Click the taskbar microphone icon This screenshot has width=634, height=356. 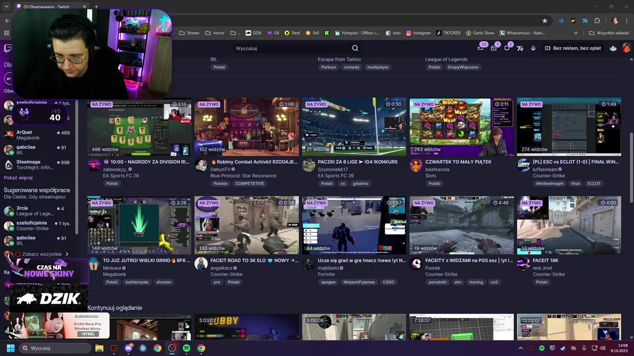point(584,348)
